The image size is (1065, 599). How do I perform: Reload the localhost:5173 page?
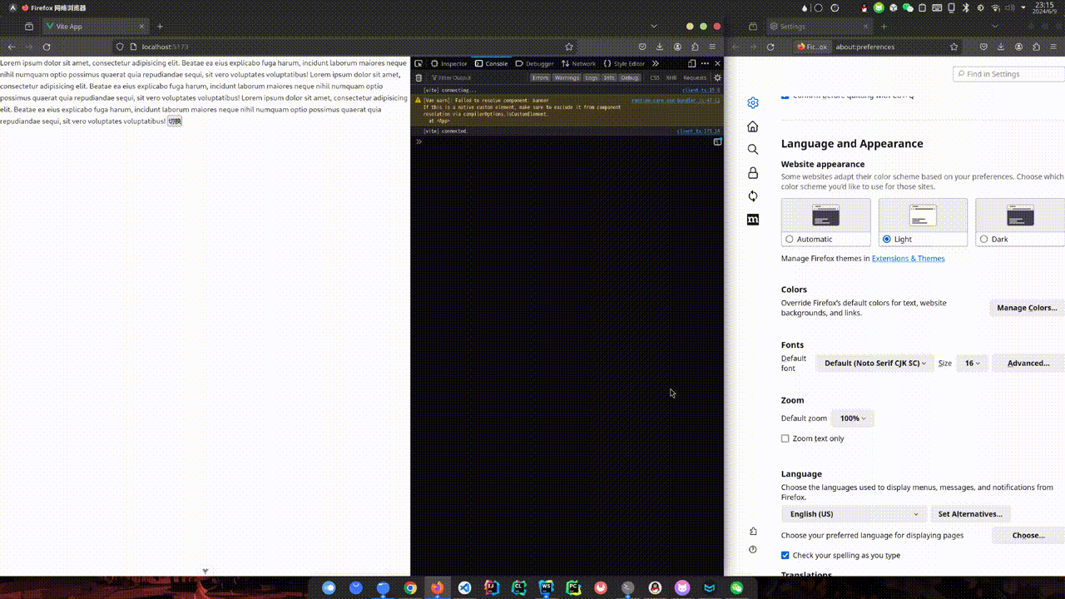47,47
